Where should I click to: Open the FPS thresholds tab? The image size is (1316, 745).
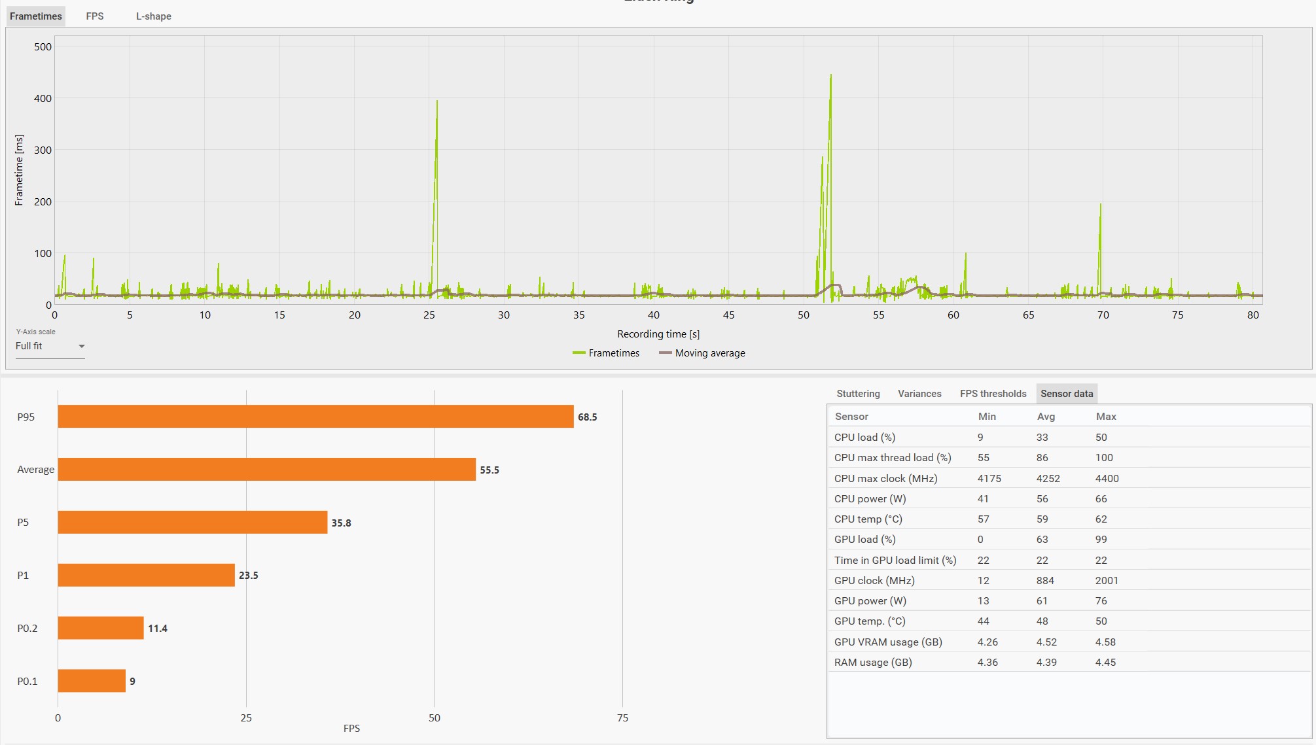(x=992, y=394)
